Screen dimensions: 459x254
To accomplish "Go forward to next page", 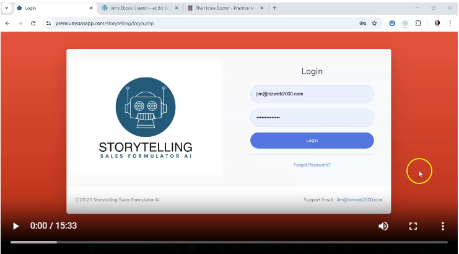I will (x=20, y=24).
